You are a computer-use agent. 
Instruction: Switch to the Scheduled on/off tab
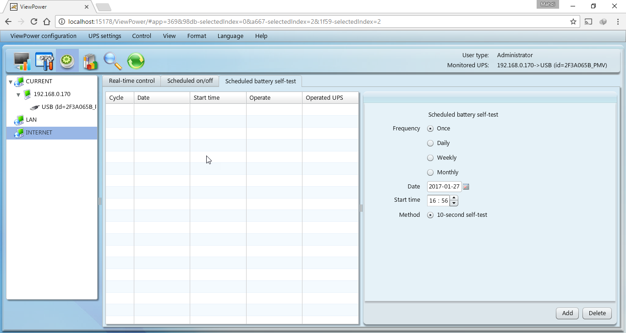[190, 81]
